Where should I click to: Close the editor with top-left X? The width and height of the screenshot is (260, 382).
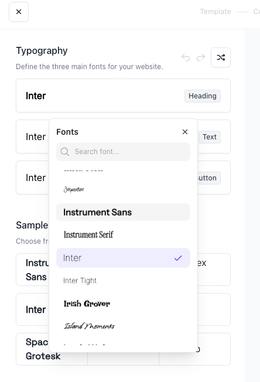(x=19, y=12)
